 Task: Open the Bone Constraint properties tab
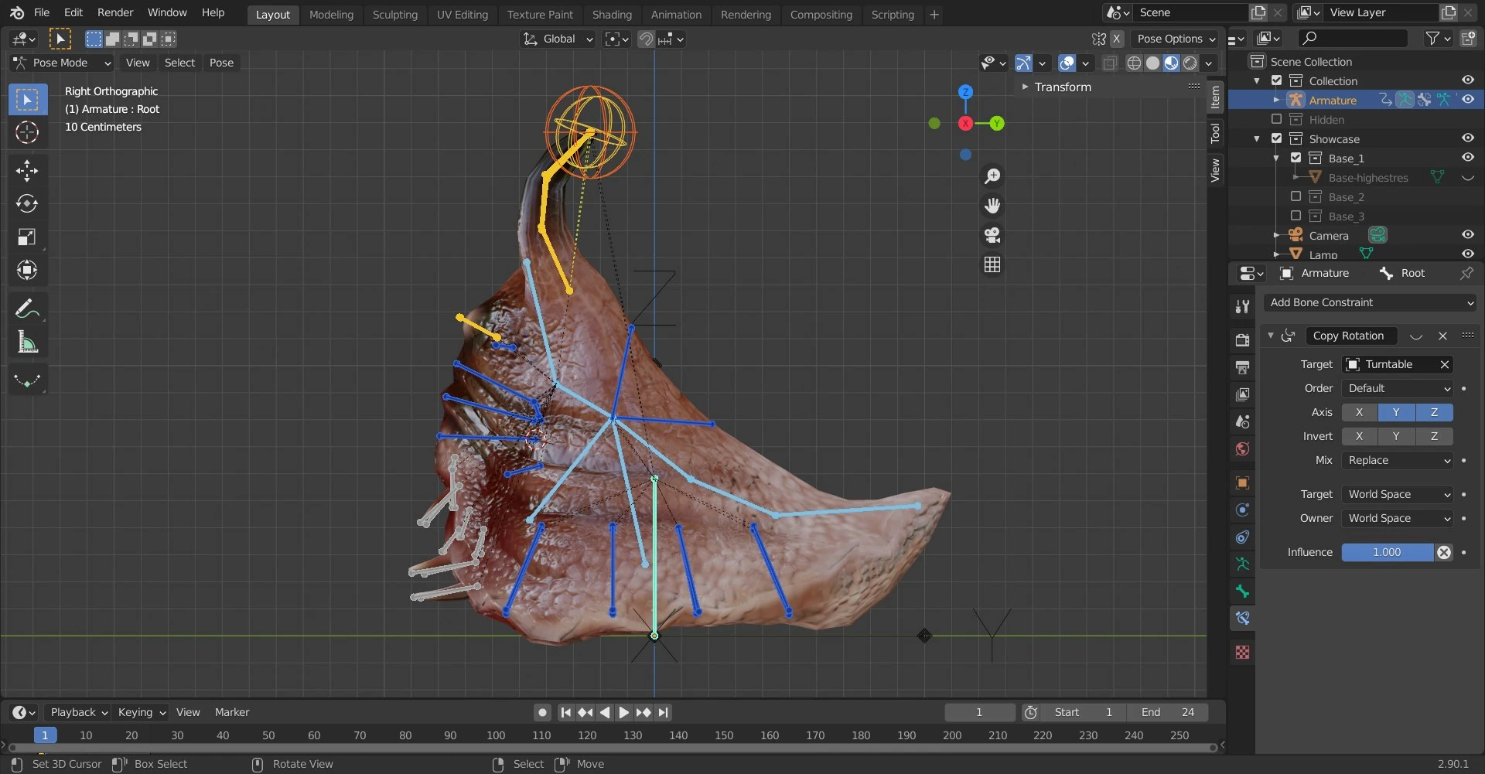[x=1242, y=618]
